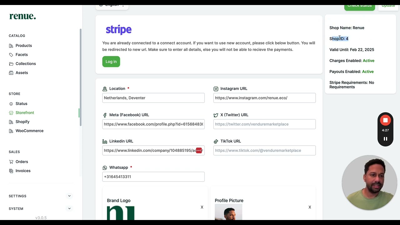The width and height of the screenshot is (400, 225).
Task: Stop the screen recording
Action: tap(385, 120)
